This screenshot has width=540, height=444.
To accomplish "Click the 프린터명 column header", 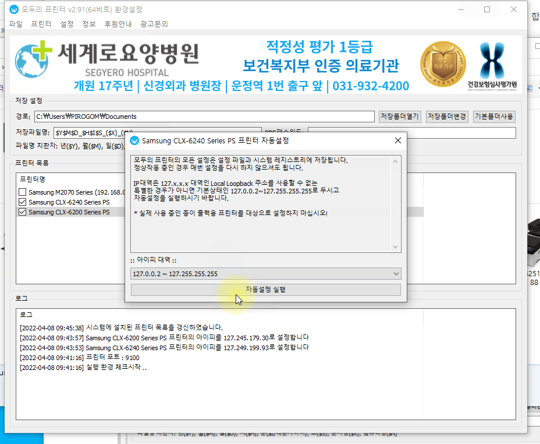I will click(x=33, y=179).
